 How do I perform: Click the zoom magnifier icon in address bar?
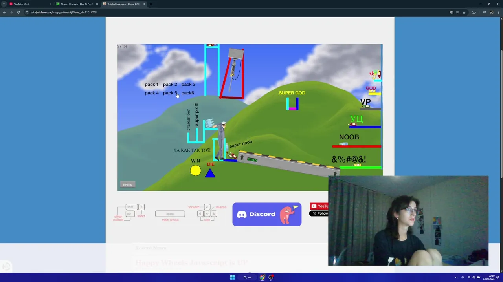[x=457, y=12]
